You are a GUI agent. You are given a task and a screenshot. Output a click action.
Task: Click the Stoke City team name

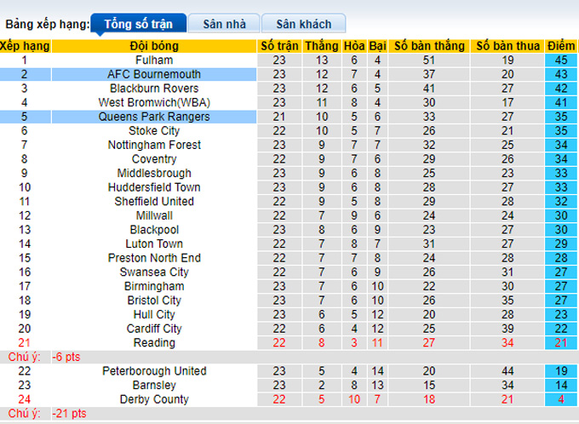pyautogui.click(x=154, y=131)
